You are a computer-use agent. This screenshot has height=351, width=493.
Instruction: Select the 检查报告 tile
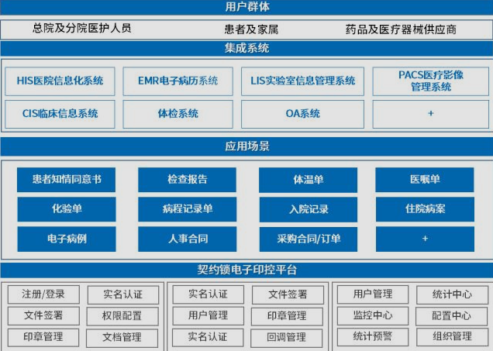187,180
